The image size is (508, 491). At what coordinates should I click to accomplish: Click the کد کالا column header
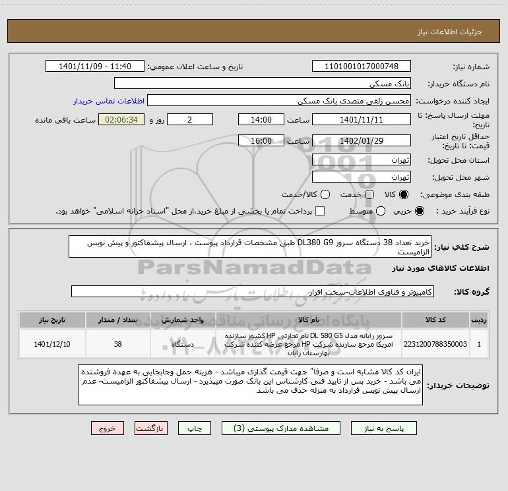click(x=435, y=320)
